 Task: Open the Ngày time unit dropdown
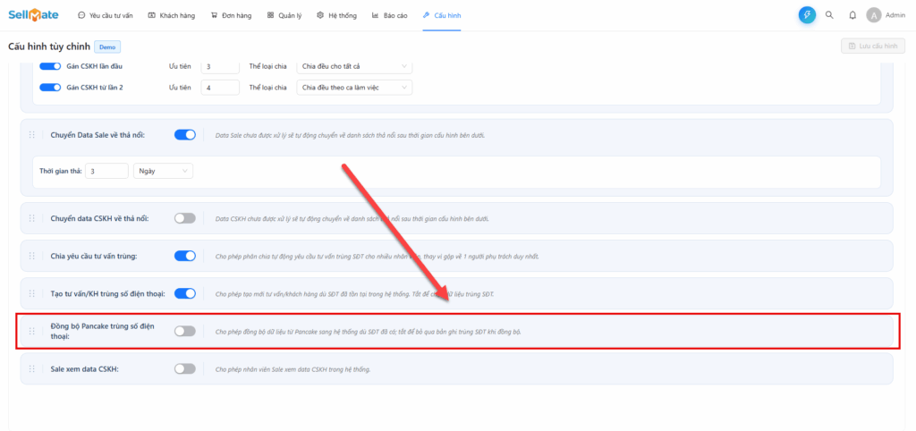tap(164, 171)
